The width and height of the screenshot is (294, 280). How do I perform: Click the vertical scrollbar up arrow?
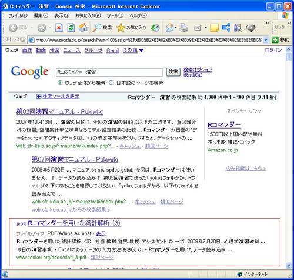click(289, 50)
